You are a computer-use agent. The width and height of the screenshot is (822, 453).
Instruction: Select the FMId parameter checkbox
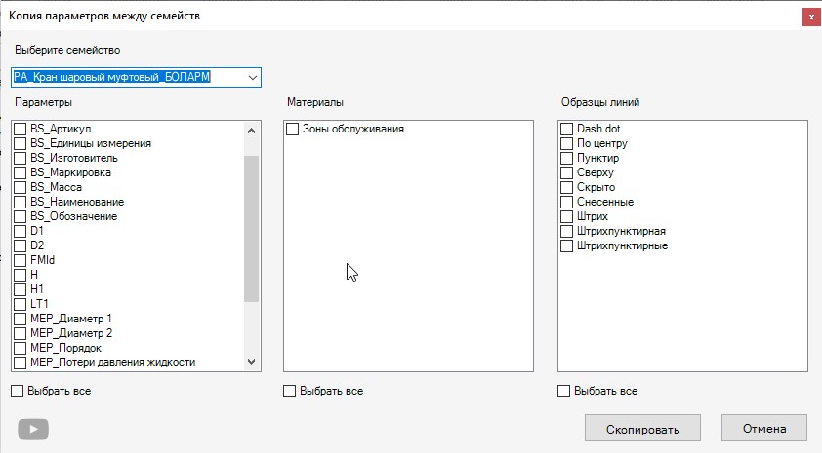point(21,260)
